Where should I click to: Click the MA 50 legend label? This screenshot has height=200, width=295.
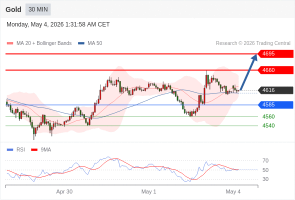[95, 43]
